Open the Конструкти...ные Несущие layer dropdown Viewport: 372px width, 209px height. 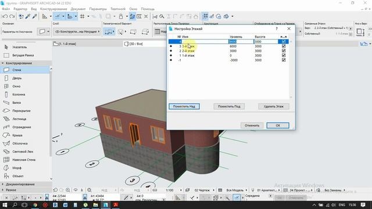pyautogui.click(x=77, y=31)
